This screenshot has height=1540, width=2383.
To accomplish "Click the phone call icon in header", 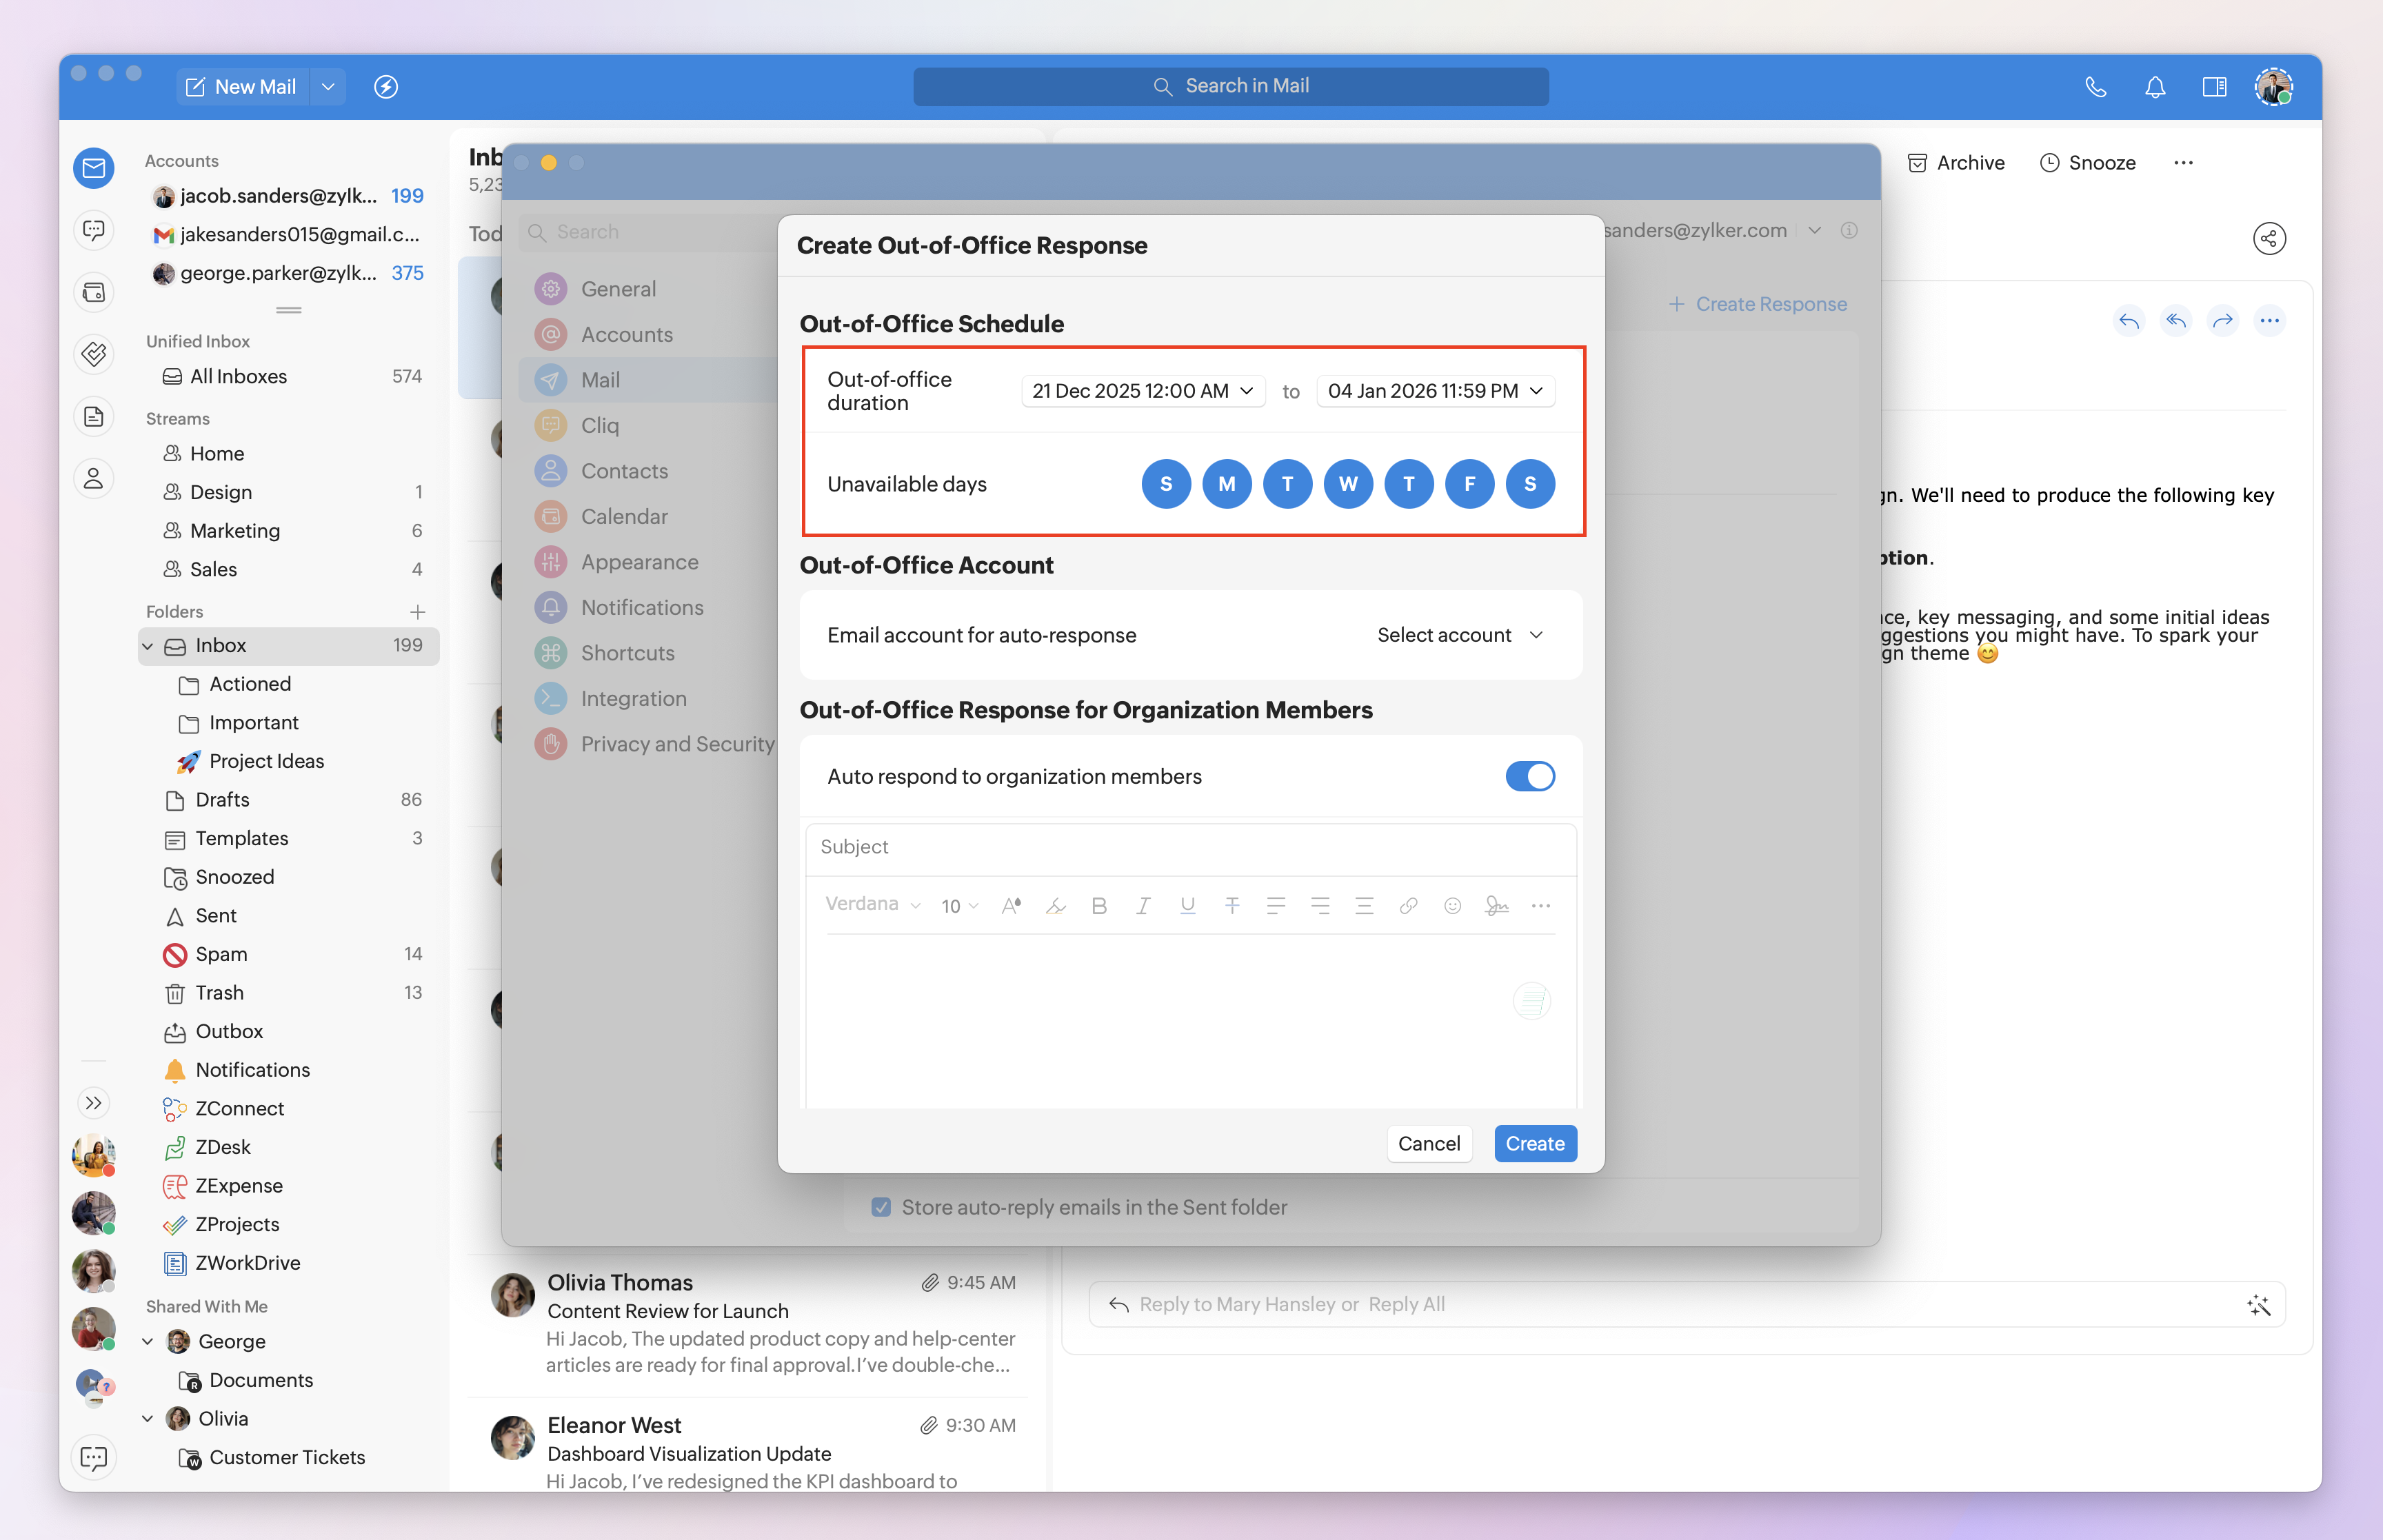I will click(x=2095, y=87).
